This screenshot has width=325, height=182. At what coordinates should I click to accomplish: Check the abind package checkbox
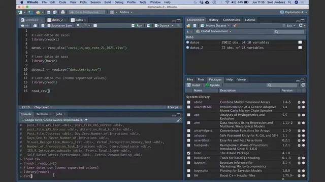188,102
